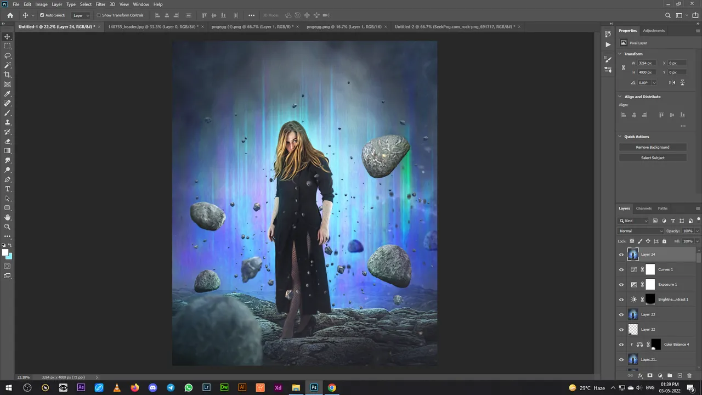Select the Crop tool
Viewport: 702px width, 395px height.
click(8, 75)
